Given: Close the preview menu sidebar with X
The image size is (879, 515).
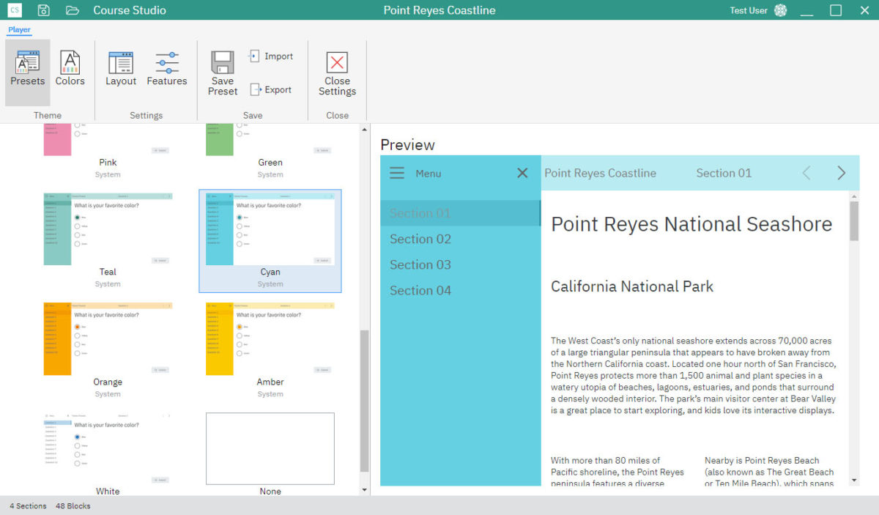Looking at the screenshot, I should coord(522,173).
